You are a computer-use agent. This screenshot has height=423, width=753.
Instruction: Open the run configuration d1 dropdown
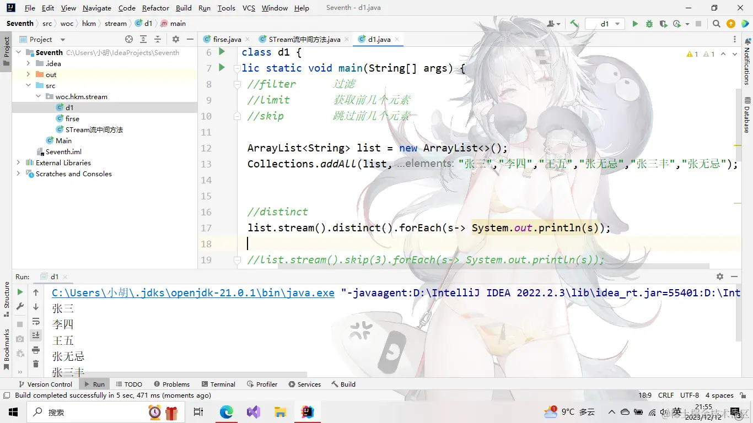pyautogui.click(x=605, y=24)
